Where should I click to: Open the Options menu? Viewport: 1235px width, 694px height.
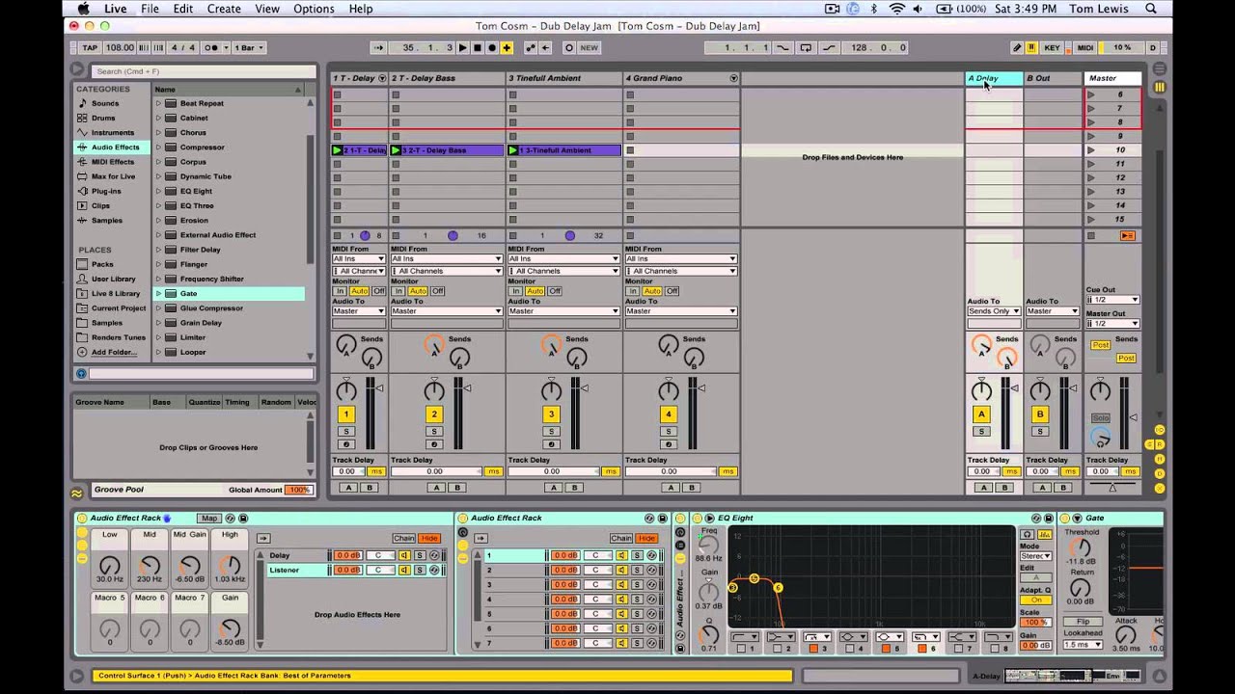[314, 9]
